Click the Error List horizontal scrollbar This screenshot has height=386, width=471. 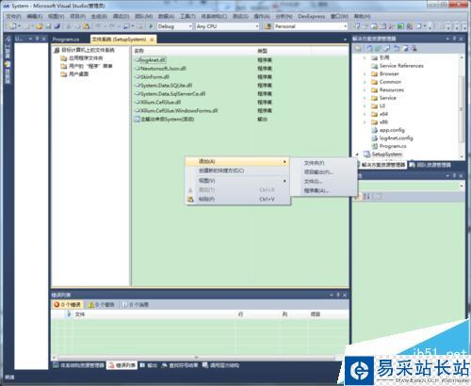196,358
